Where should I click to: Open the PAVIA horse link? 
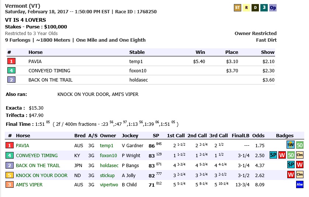[22, 146]
